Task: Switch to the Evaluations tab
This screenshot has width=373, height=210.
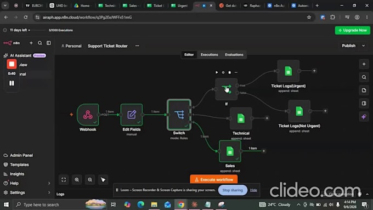Action: [x=234, y=55]
